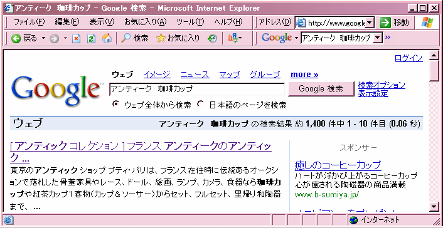Viewport: 443px width, 228px height.
Task: Click the Google search query input field
Action: tap(197, 89)
